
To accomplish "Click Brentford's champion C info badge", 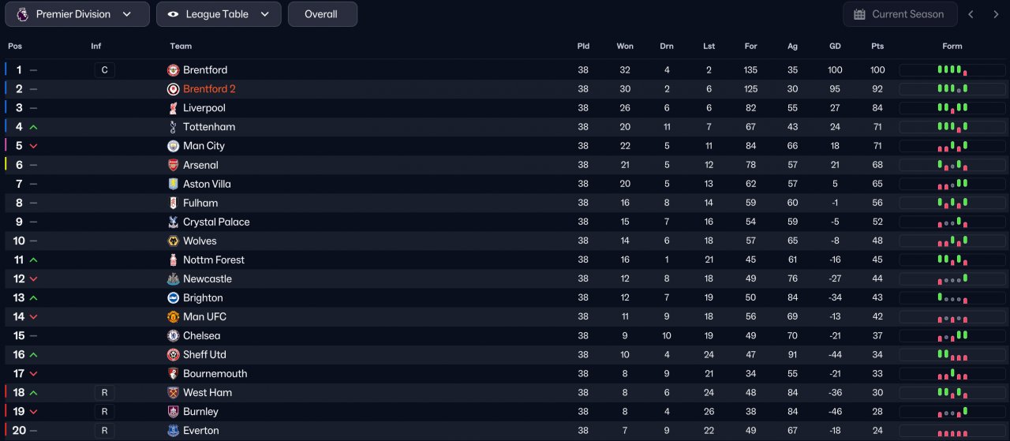I will point(104,70).
